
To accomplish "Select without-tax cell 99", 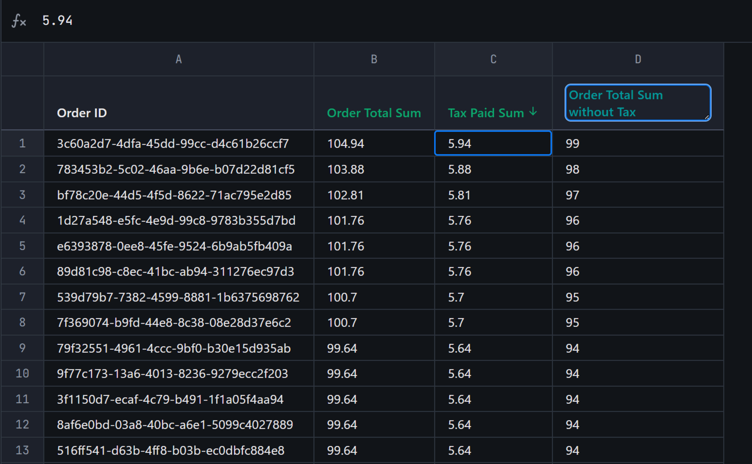I will point(638,144).
